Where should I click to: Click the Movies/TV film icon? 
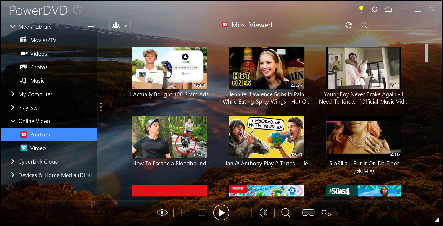[23, 40]
